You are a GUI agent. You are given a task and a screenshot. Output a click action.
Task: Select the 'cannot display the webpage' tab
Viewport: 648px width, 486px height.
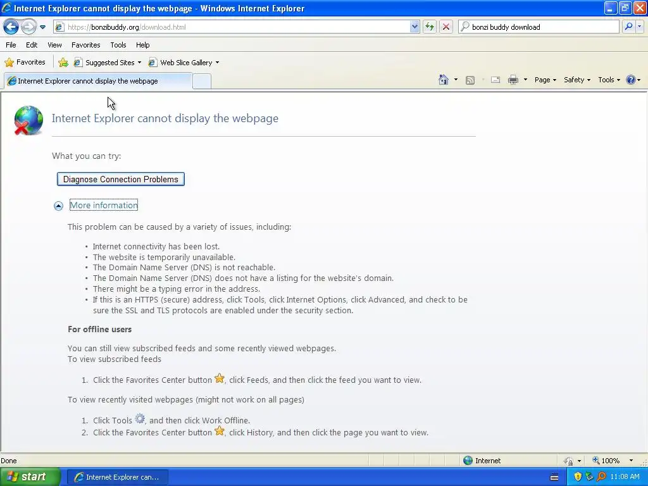[98, 81]
